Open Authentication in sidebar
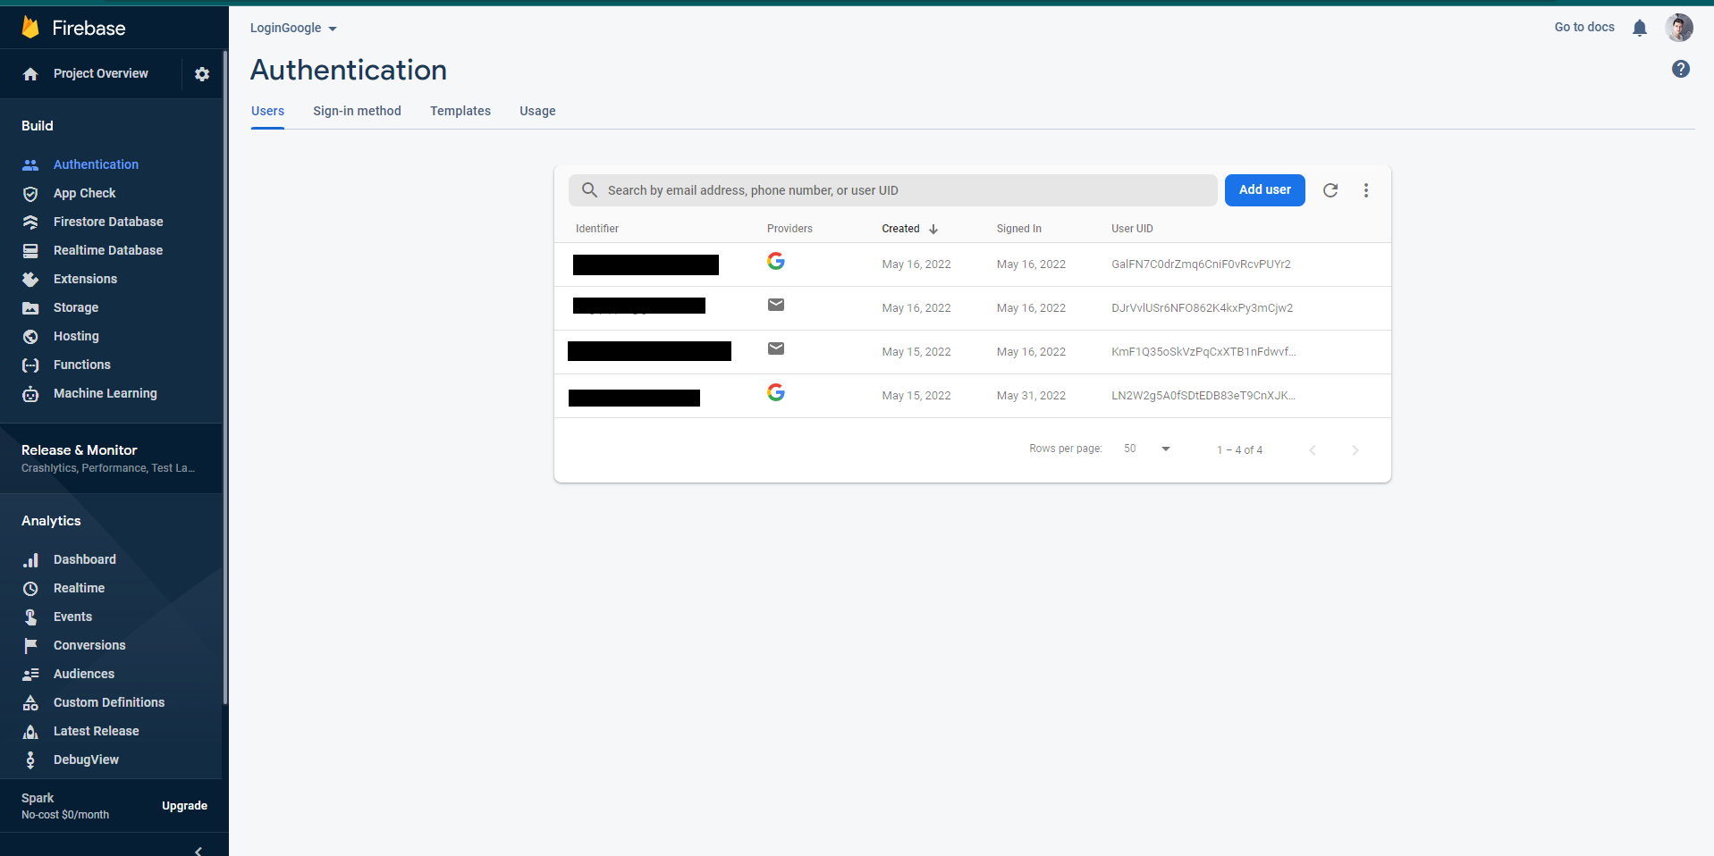 pyautogui.click(x=96, y=164)
